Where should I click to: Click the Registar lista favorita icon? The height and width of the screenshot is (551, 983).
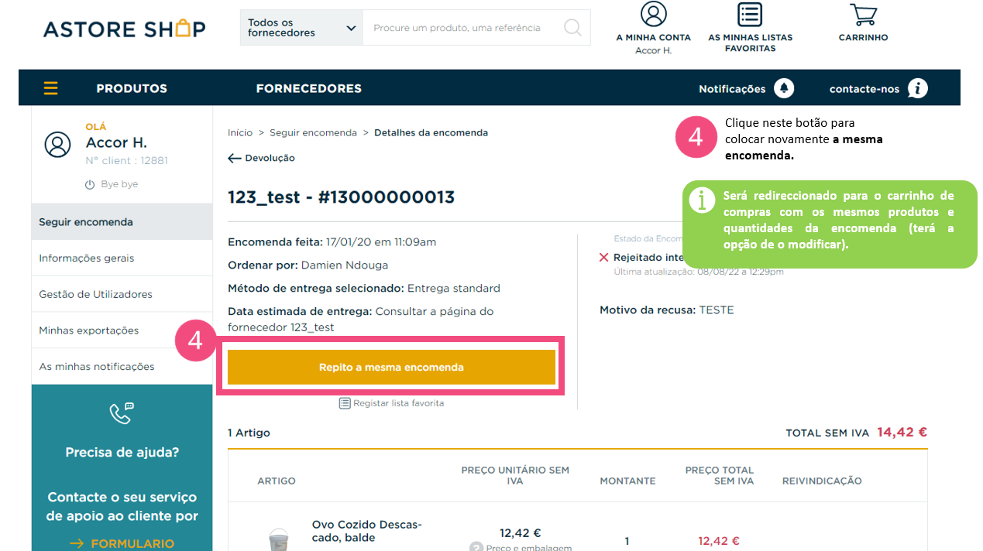coord(345,403)
